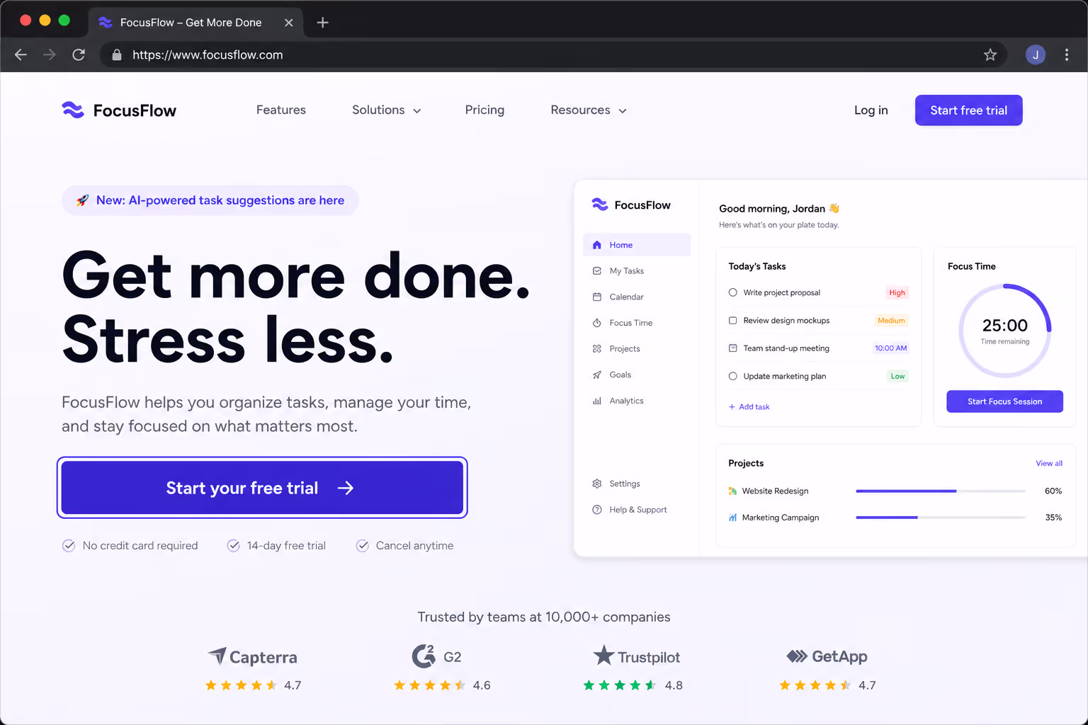Click the Focus Time stopwatch icon in the sidebar
Image resolution: width=1088 pixels, height=725 pixels.
tap(596, 323)
